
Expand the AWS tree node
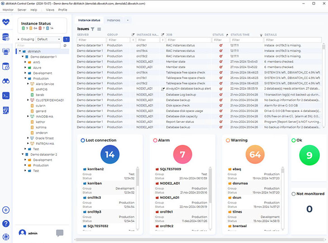coord(25,62)
